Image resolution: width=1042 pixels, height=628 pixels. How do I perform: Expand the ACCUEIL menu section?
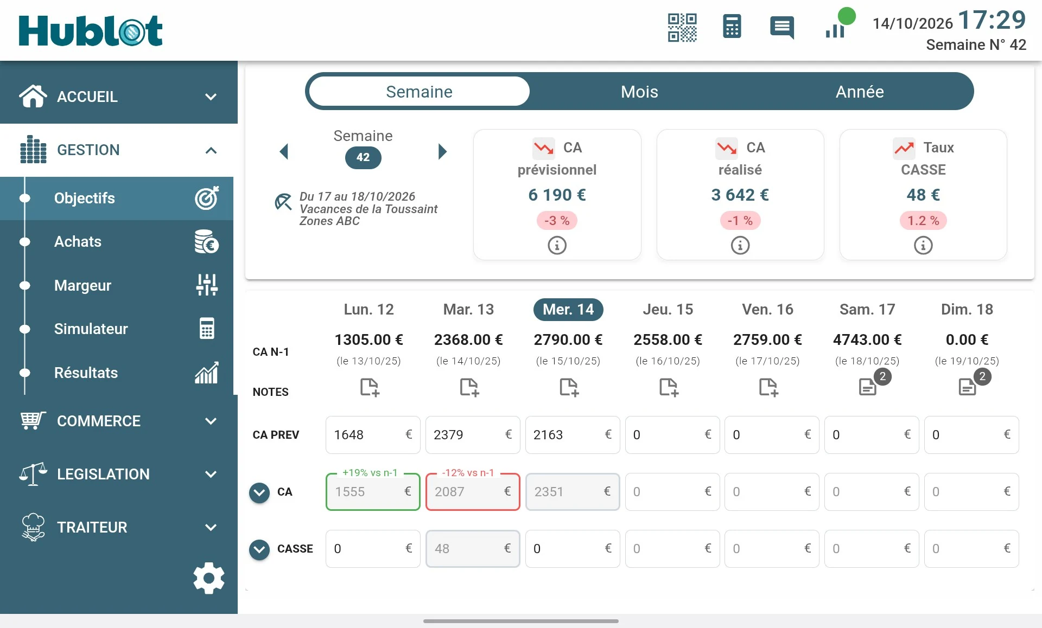pos(119,97)
